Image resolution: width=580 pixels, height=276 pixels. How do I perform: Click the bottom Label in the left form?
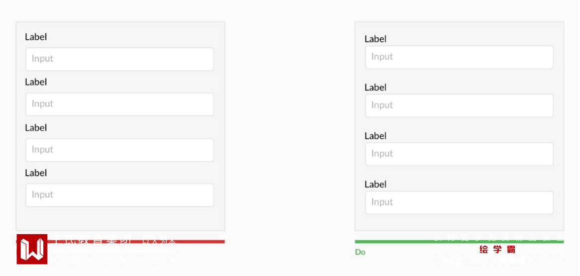(x=36, y=173)
